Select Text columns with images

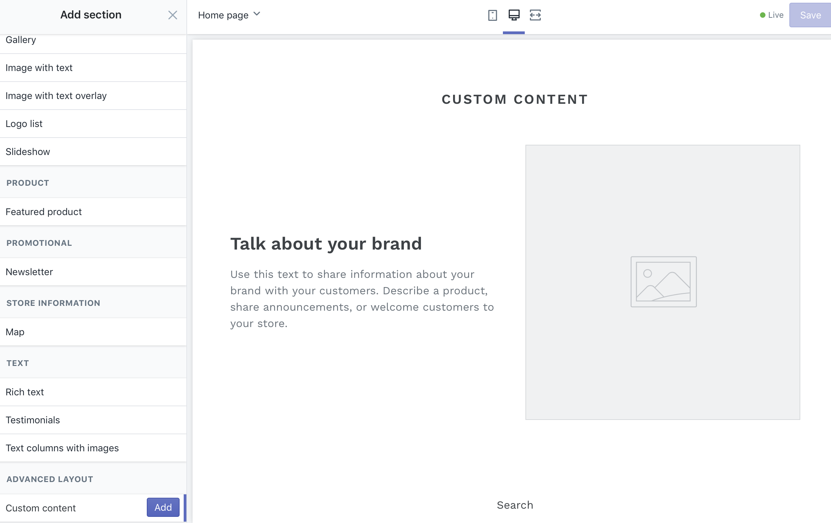(x=62, y=448)
